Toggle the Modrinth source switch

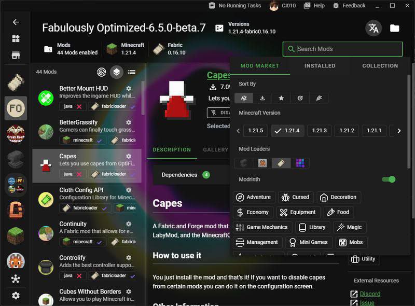click(389, 179)
